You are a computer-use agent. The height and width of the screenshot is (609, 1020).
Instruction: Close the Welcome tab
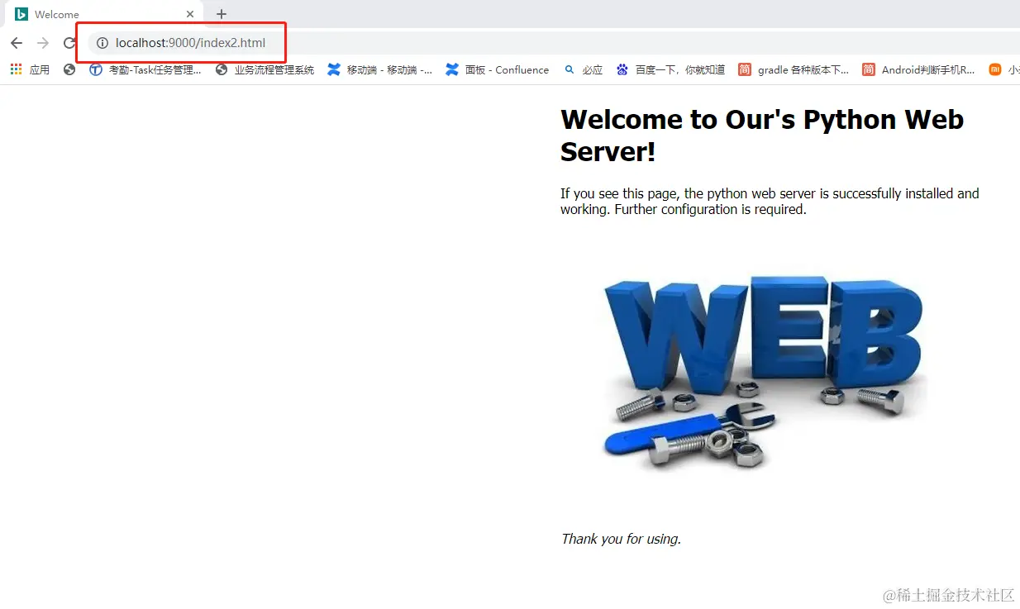tap(190, 14)
